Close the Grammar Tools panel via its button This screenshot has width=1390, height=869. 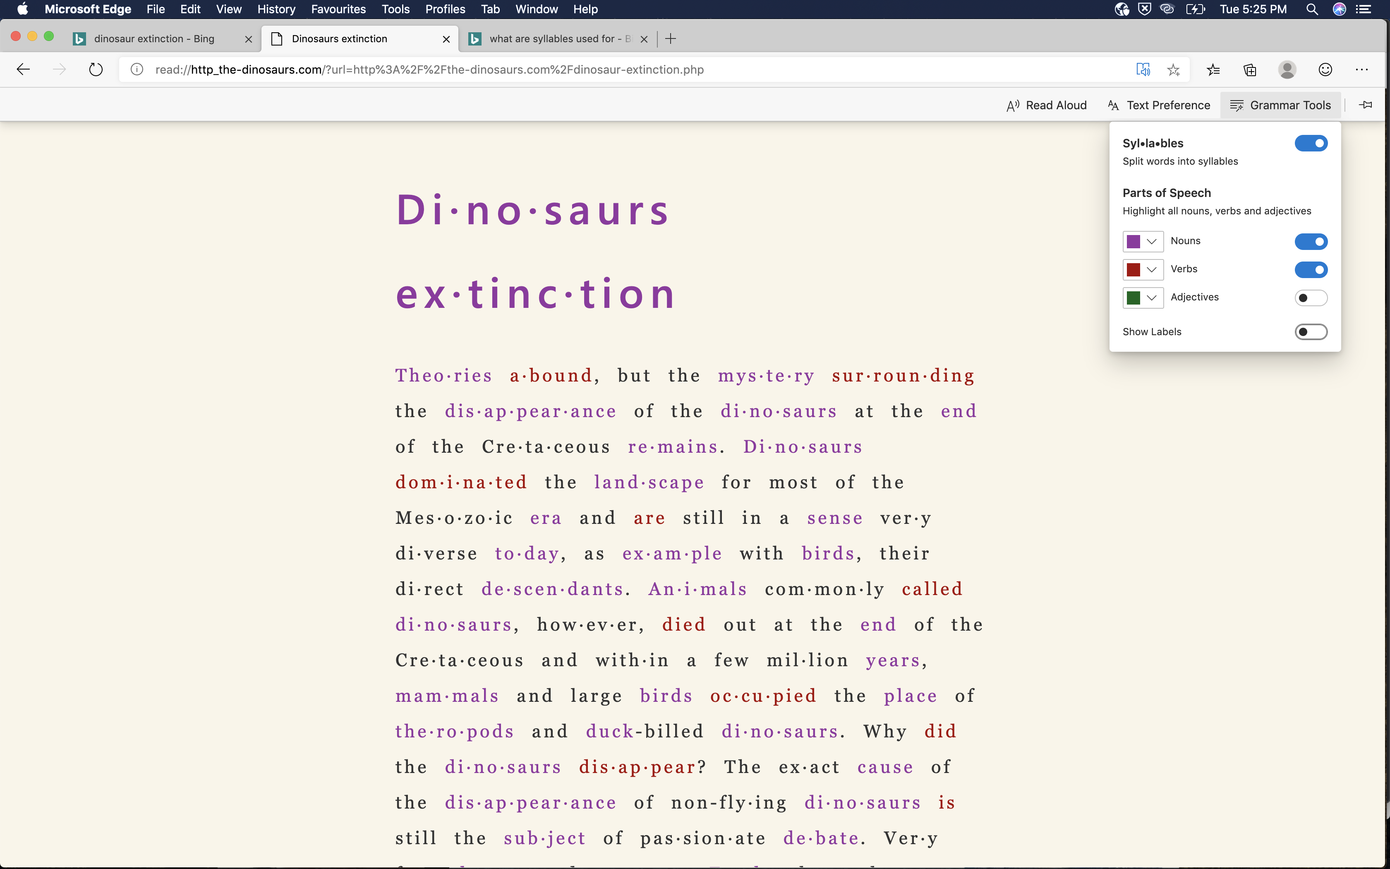coord(1280,105)
